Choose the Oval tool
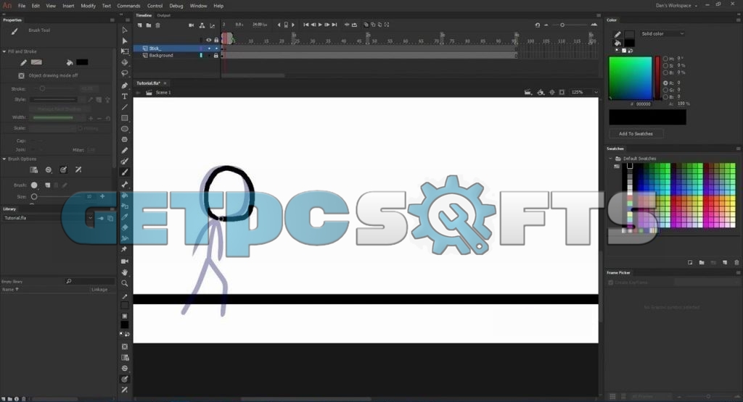 coord(125,129)
